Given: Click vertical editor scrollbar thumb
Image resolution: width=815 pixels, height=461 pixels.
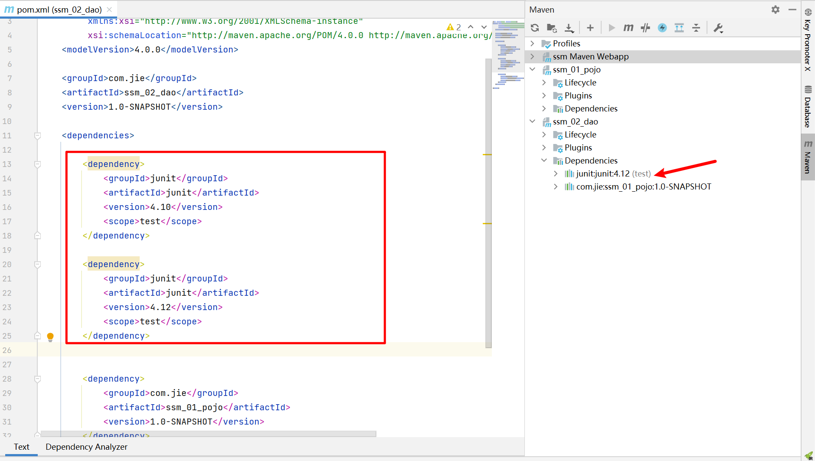Looking at the screenshot, I should pos(488,203).
